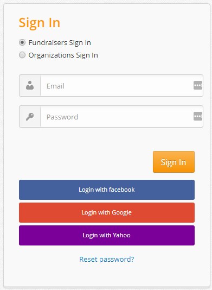Select the Fundraisers Sign In radio button
This screenshot has height=290, width=212.
22,42
